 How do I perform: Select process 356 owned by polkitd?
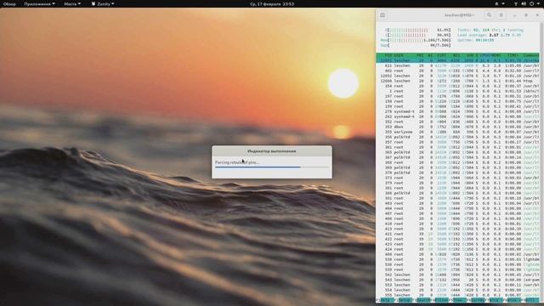pyautogui.click(x=457, y=137)
